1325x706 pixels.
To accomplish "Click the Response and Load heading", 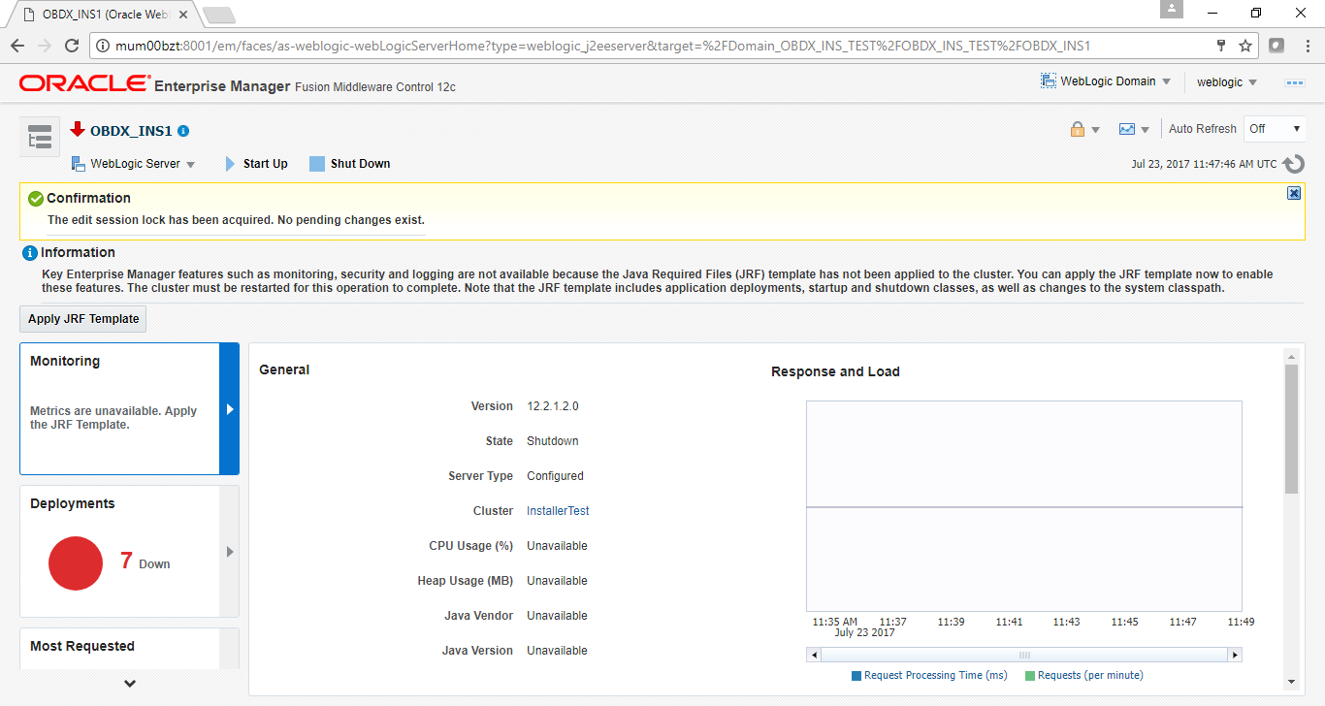I will pyautogui.click(x=835, y=371).
